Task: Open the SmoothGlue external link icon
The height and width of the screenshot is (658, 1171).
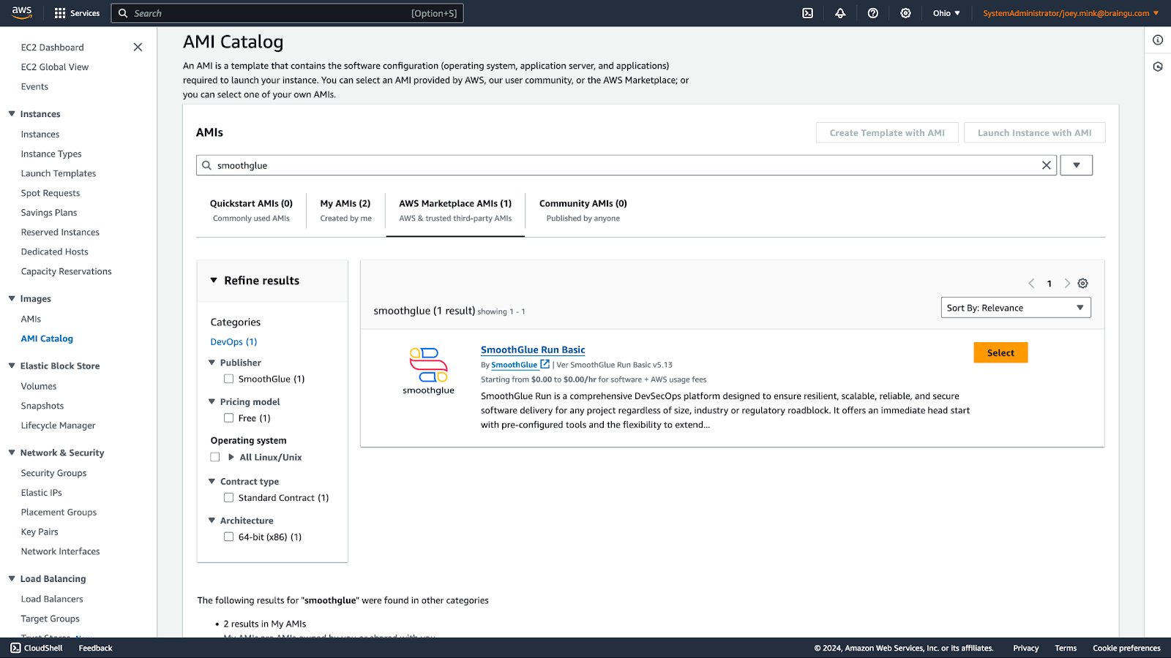Action: click(x=545, y=364)
